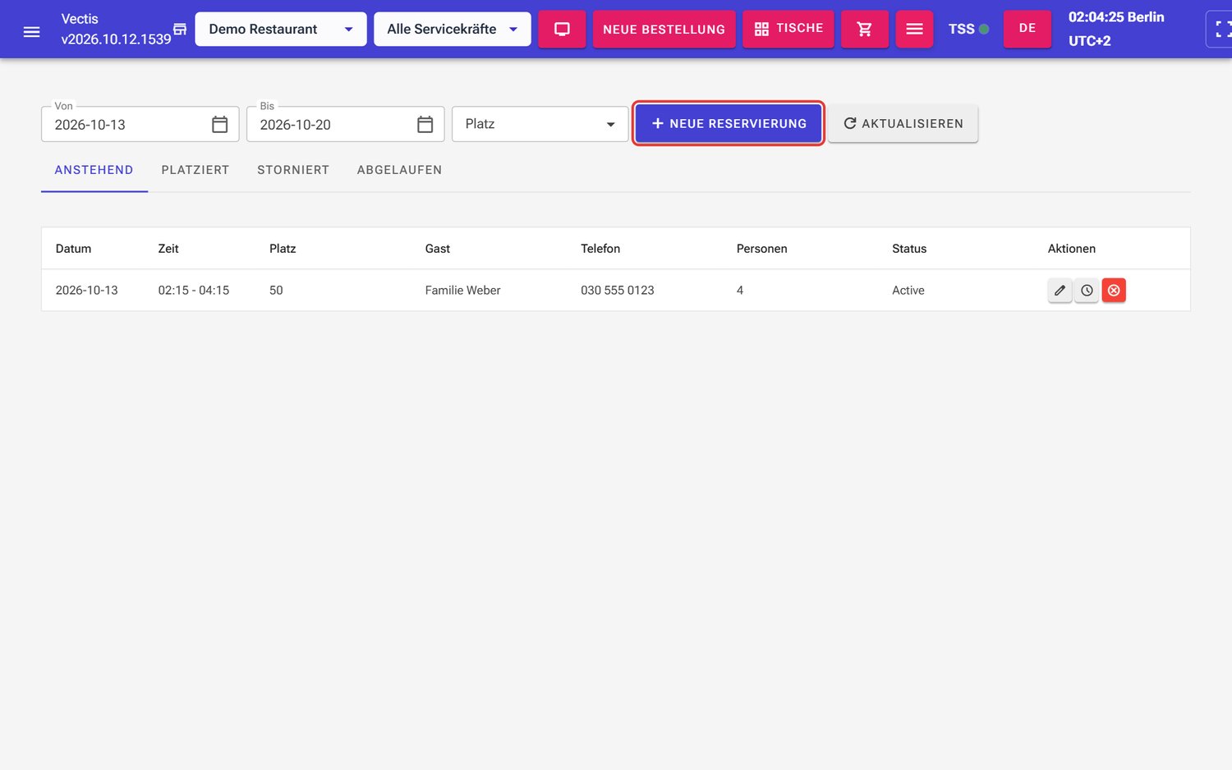Open the Von date calendar picker
1232x770 pixels.
219,125
